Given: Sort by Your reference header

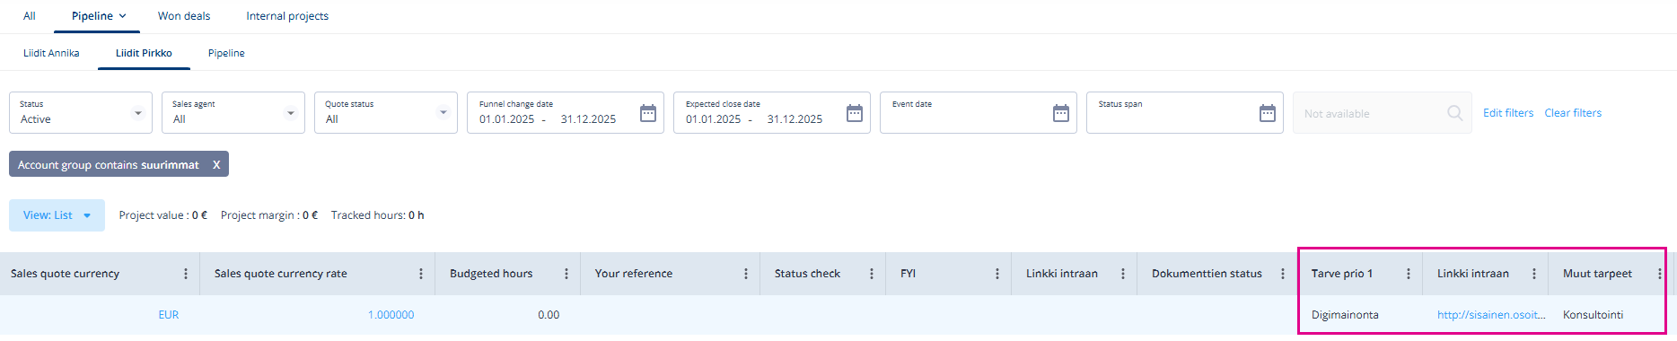Looking at the screenshot, I should point(633,274).
